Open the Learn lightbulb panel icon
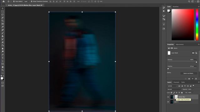This screenshot has height=112, width=200. coord(164,24)
